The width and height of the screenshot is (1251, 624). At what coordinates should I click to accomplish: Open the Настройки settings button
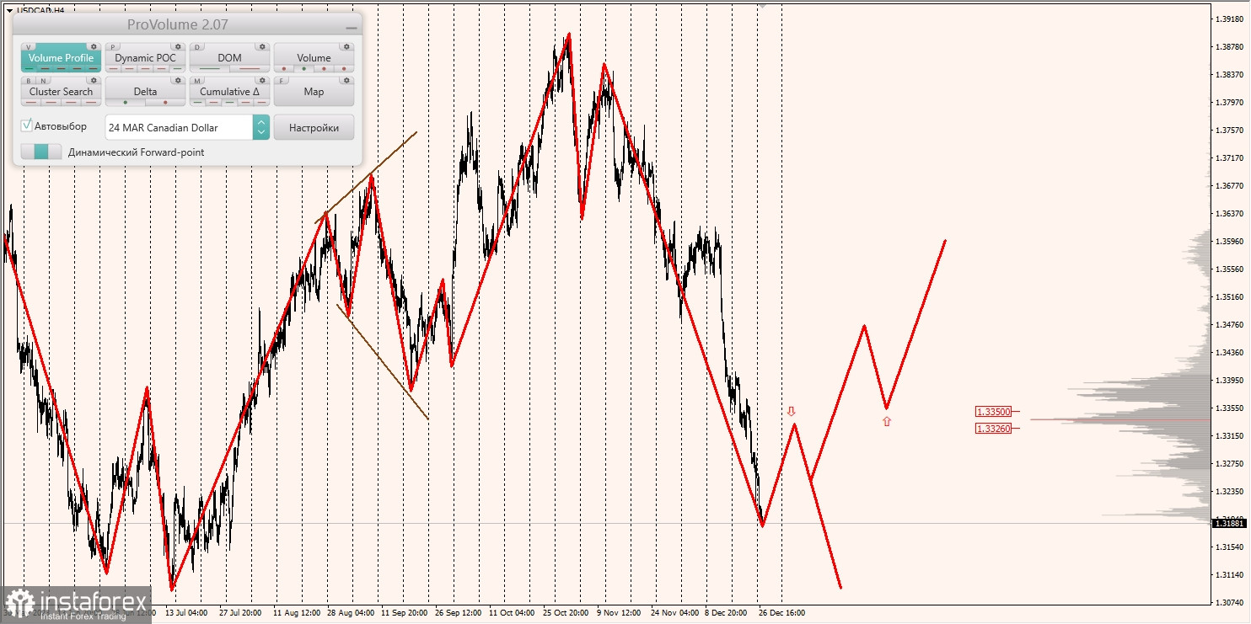[314, 127]
